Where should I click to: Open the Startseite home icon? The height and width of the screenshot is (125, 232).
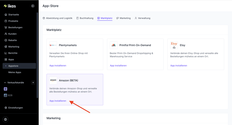pyautogui.click(x=6, y=15)
